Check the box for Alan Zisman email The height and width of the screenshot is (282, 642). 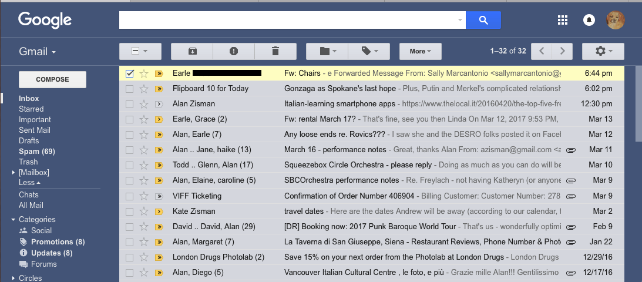pyautogui.click(x=130, y=104)
